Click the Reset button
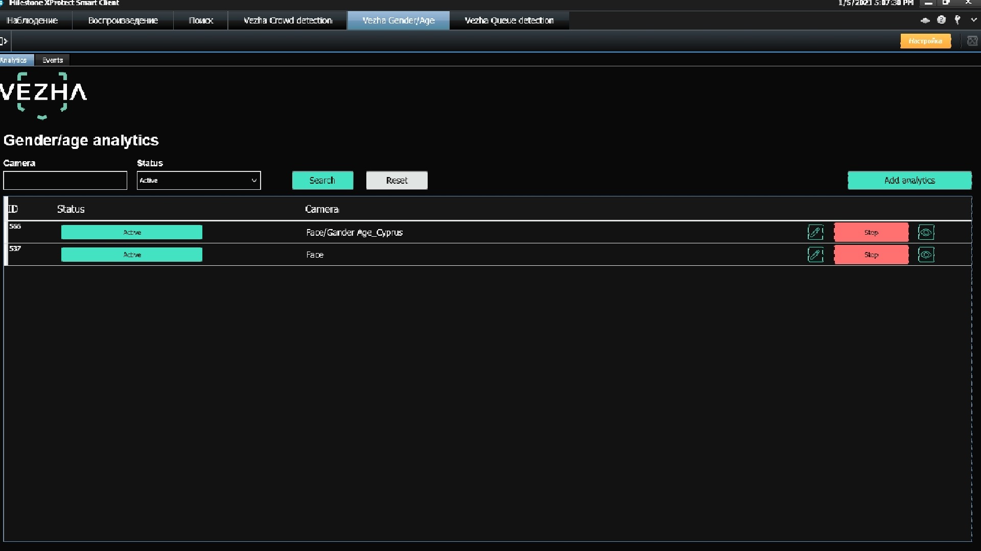 click(396, 181)
